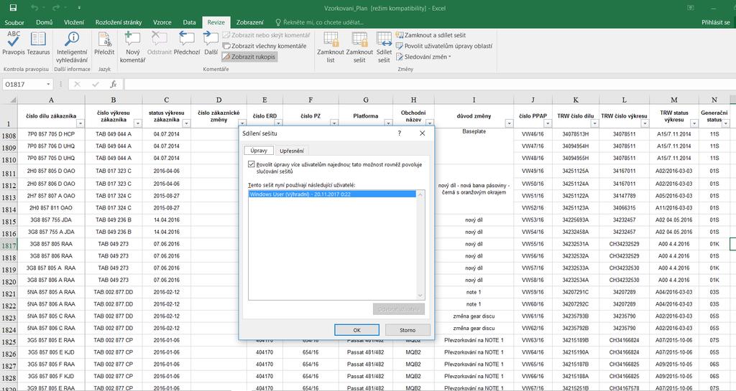Open the TRW číslo dílu filter dropdown
The width and height of the screenshot is (736, 391).
pos(594,123)
